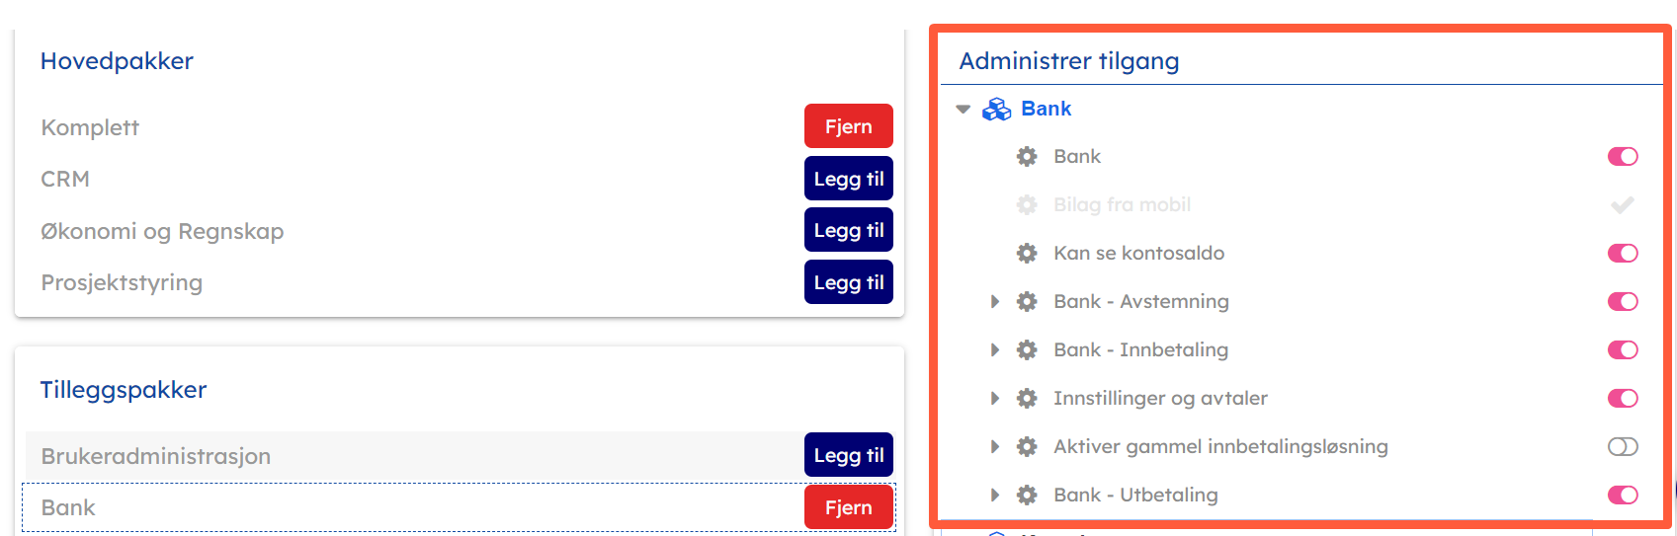Viewport: 1677px width, 536px height.
Task: Click Legg til button for CRM
Action: point(848,179)
